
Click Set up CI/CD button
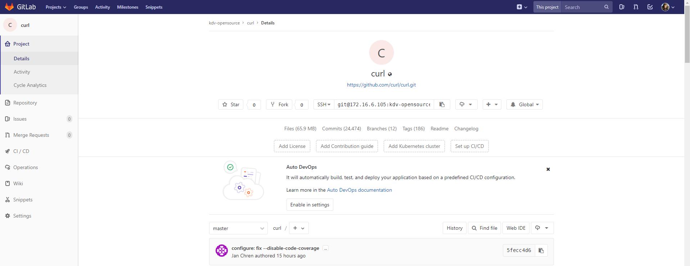469,146
